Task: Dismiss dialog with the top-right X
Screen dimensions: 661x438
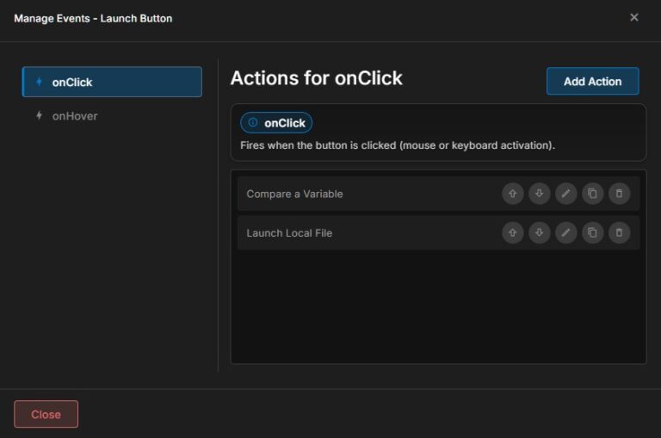Action: (633, 17)
